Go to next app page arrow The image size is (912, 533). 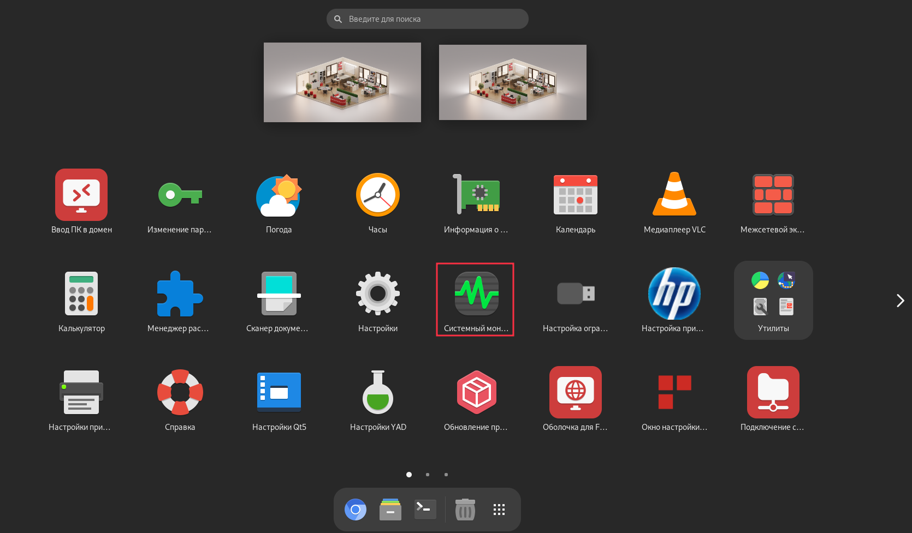[900, 301]
